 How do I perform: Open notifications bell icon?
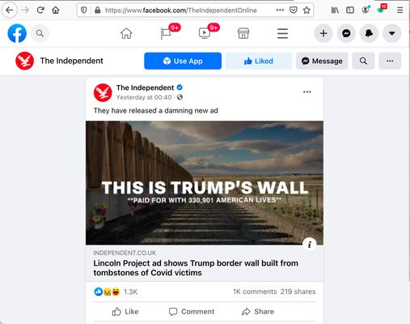click(x=369, y=33)
